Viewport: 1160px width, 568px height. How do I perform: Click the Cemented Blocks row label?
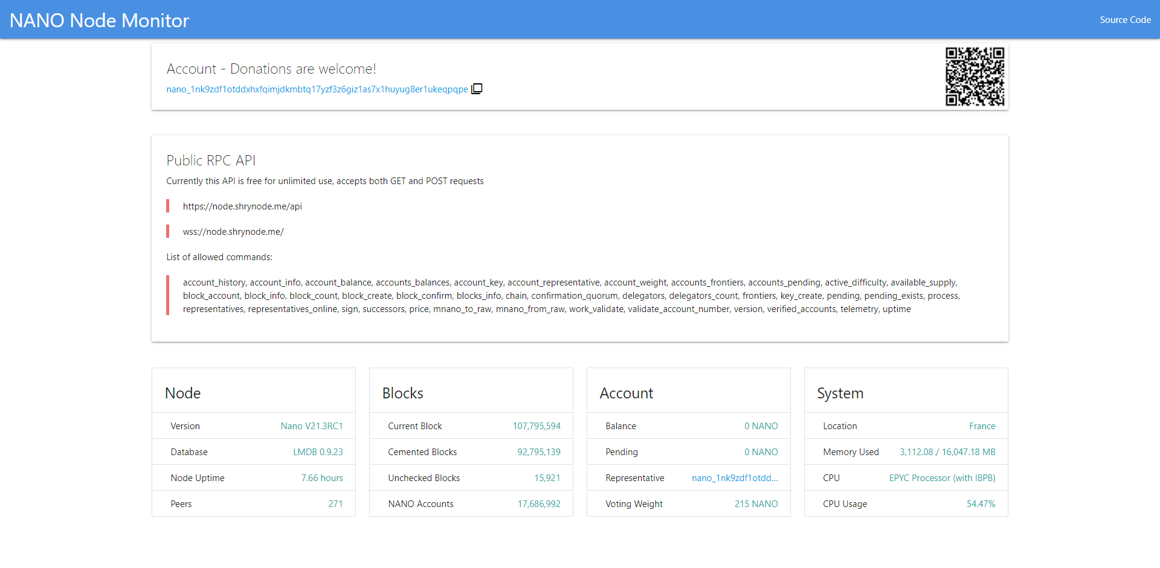(x=422, y=452)
